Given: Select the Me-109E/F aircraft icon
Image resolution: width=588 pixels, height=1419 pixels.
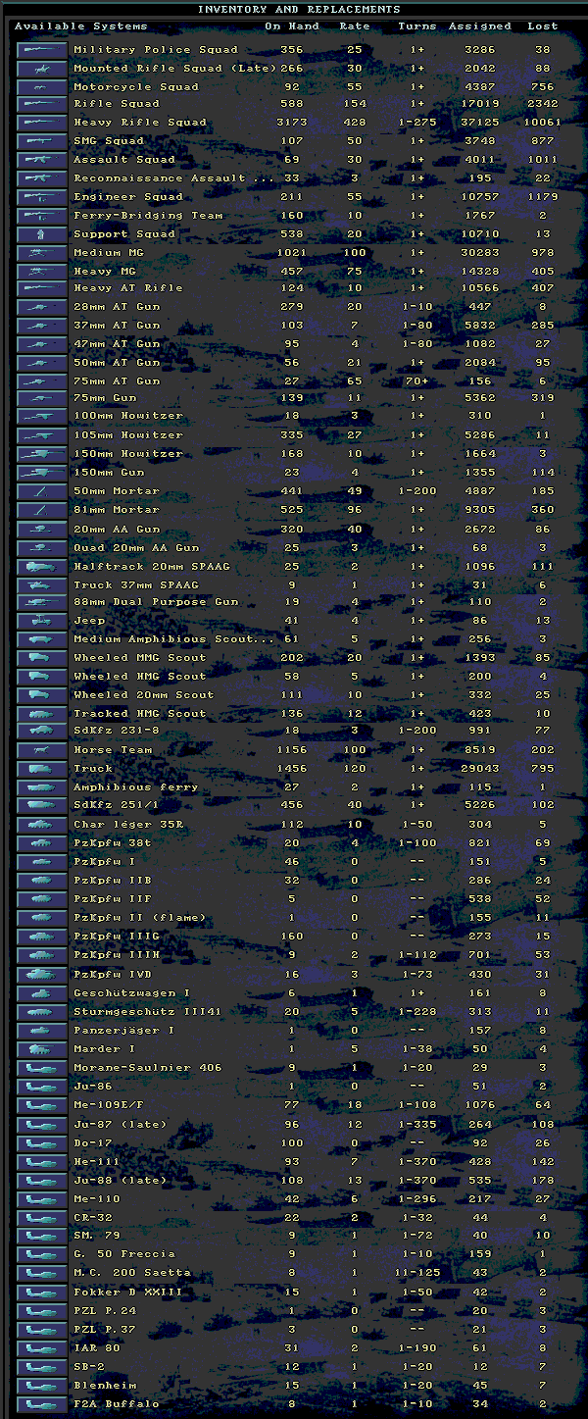Looking at the screenshot, I should [x=42, y=1104].
